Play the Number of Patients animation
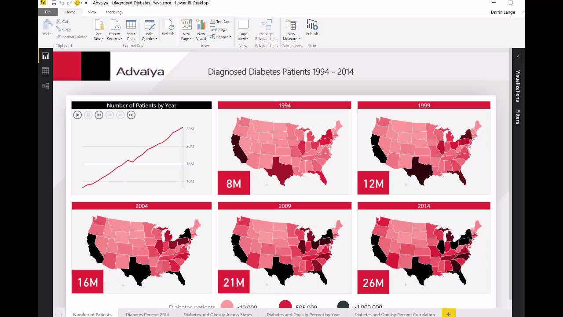563x317 pixels. [x=77, y=115]
